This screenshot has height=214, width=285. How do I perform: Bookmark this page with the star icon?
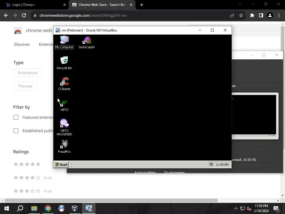[241, 16]
